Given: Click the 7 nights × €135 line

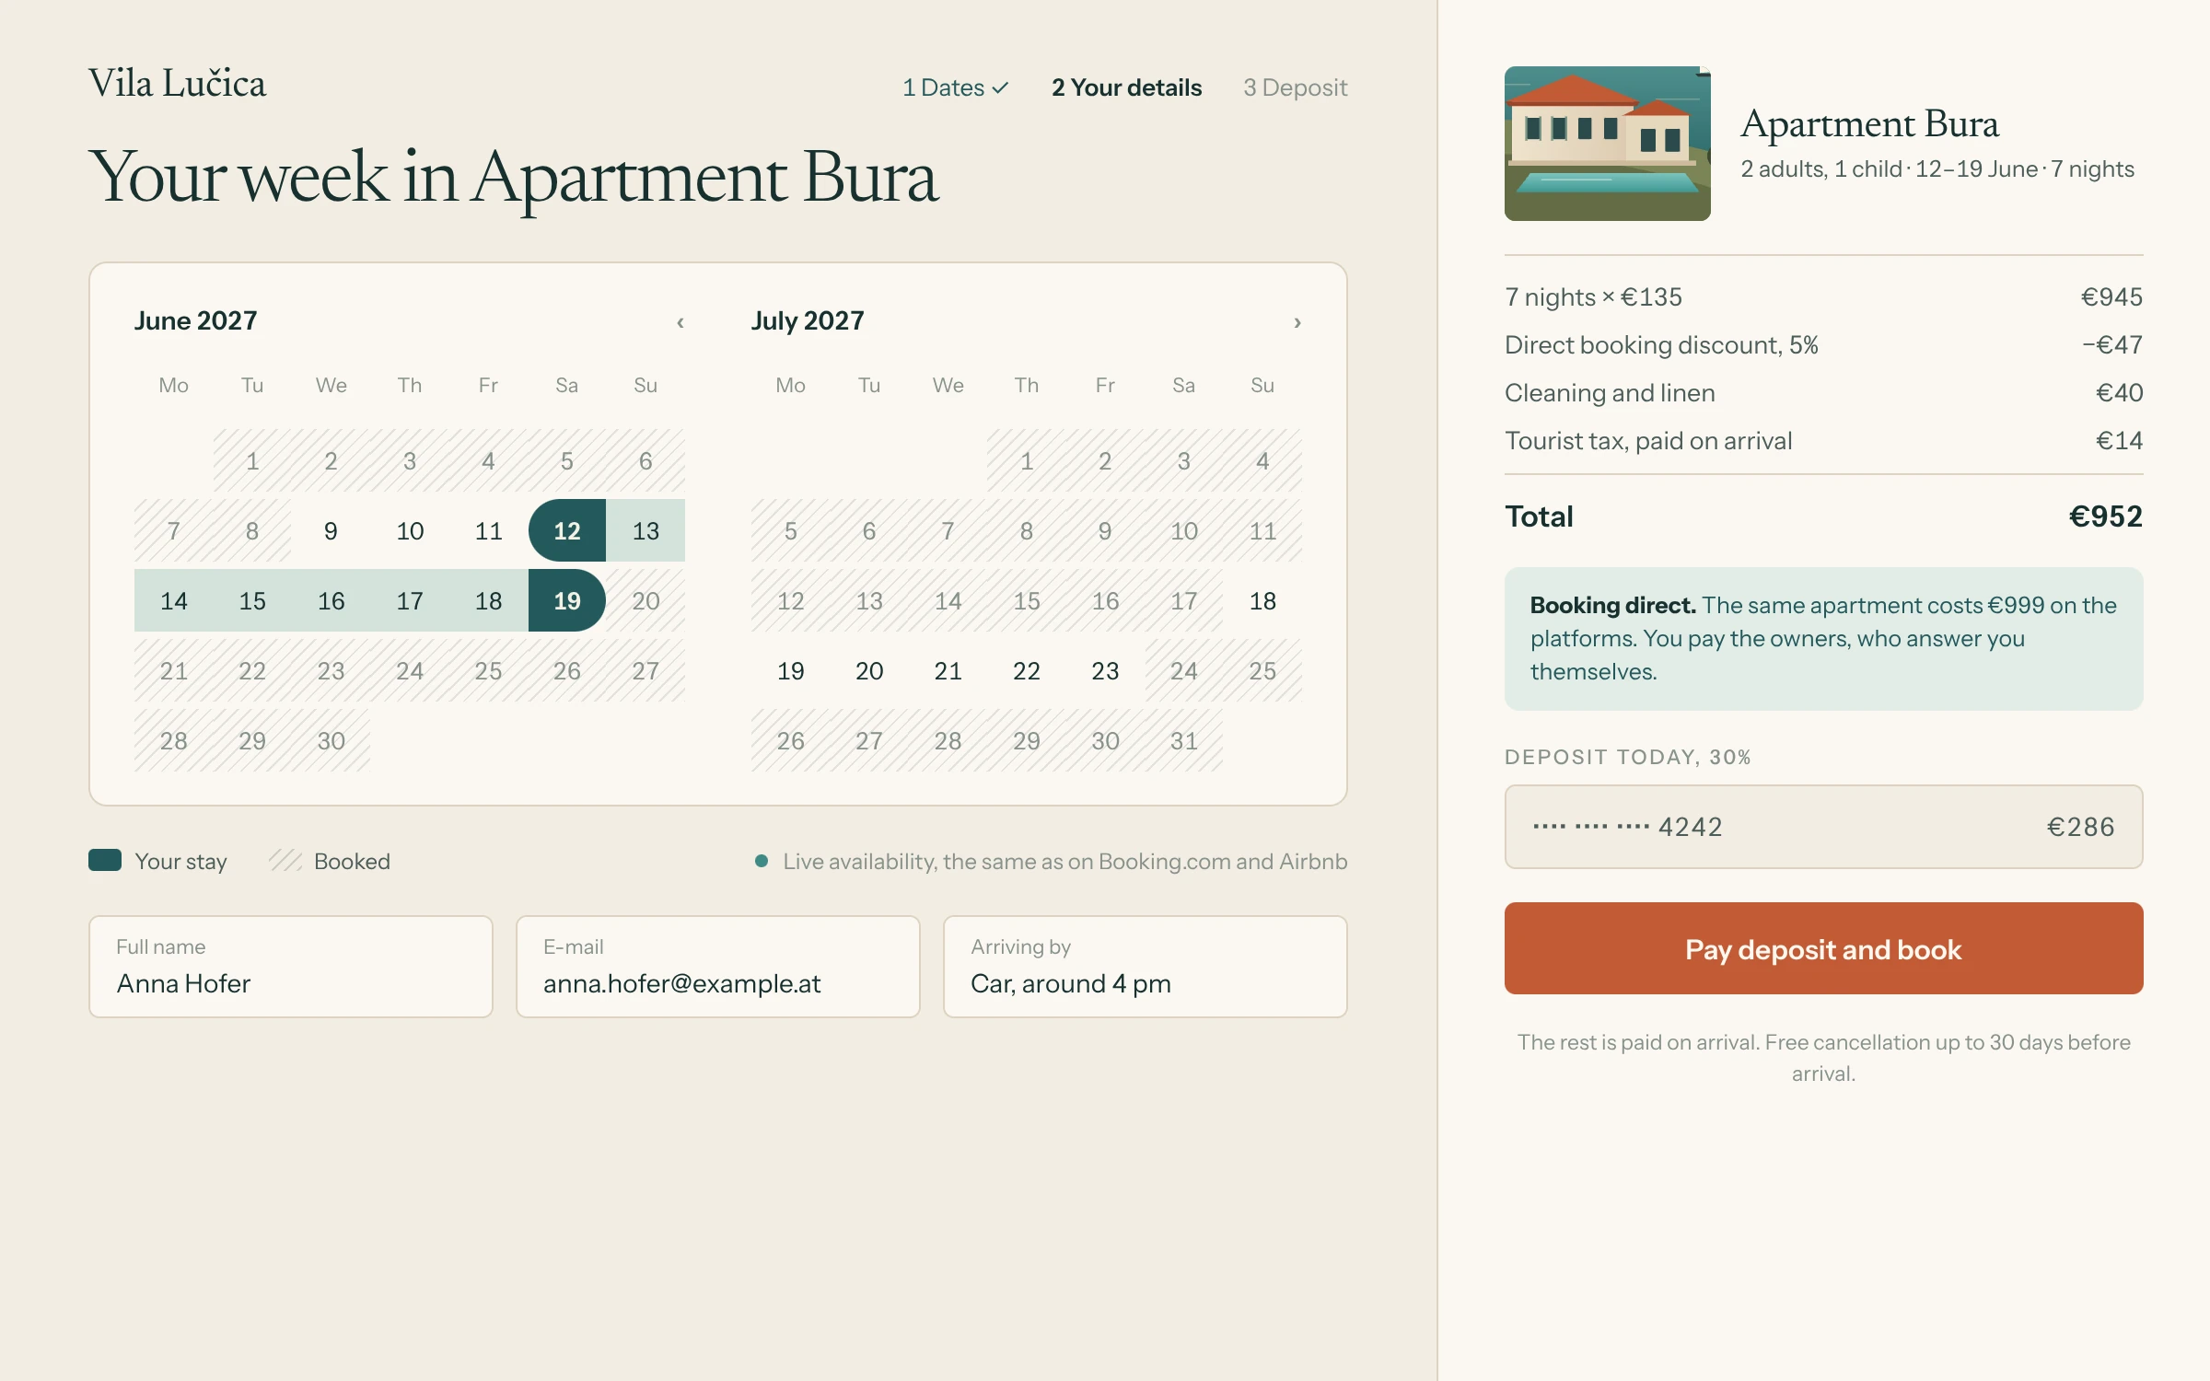Looking at the screenshot, I should pos(1823,296).
